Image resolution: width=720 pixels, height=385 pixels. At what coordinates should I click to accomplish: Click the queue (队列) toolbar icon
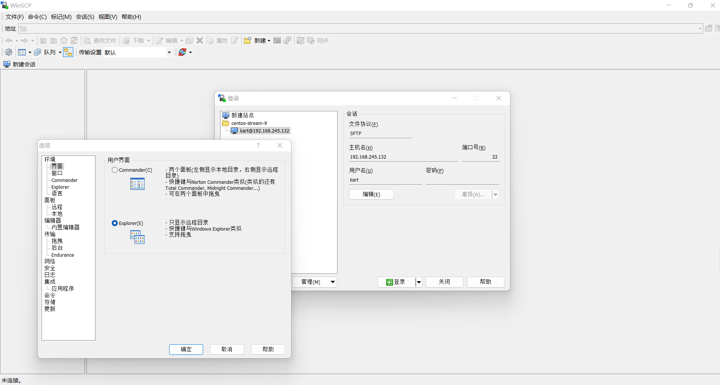(x=38, y=52)
